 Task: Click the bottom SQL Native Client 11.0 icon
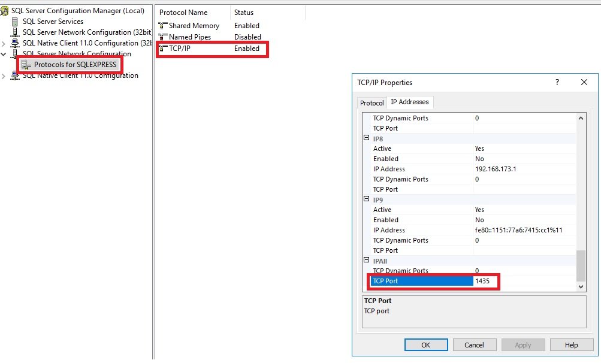(x=16, y=76)
